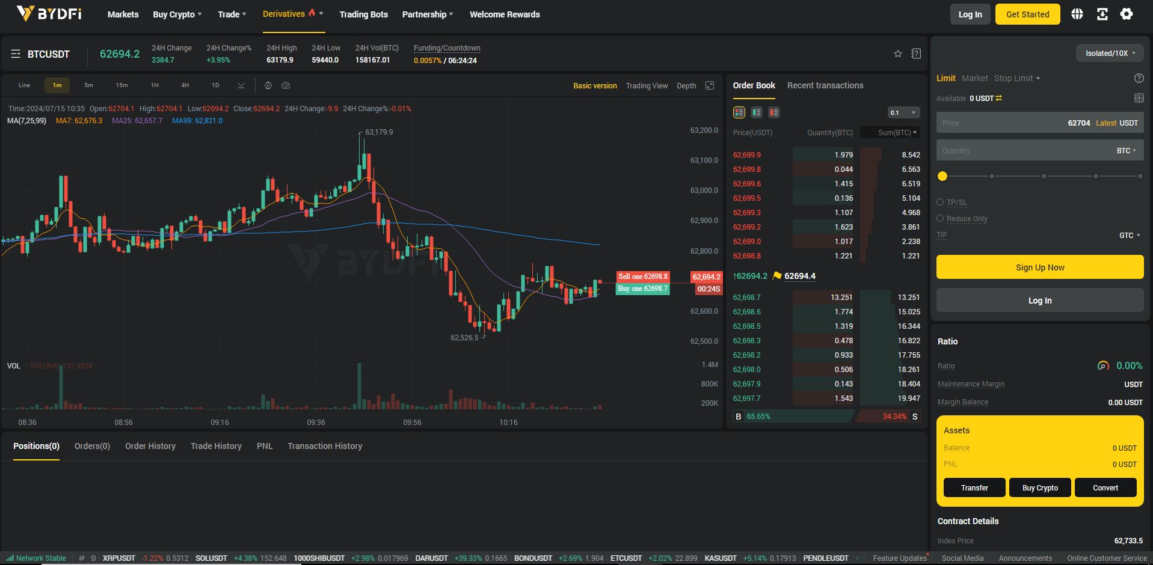Select the 1H timeframe

[x=155, y=85]
